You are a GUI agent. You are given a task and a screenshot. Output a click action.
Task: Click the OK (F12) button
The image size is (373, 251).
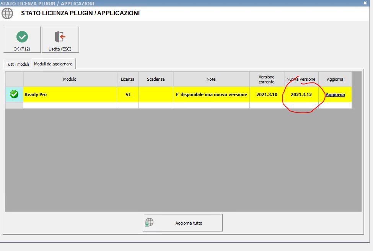tap(22, 40)
